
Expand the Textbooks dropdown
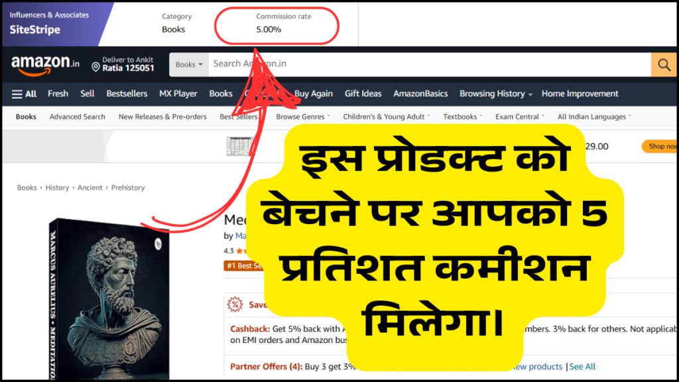click(x=462, y=117)
